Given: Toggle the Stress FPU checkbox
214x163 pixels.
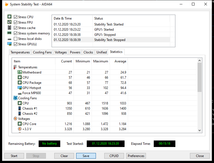Looking at the screenshot, I should [x=16, y=23].
